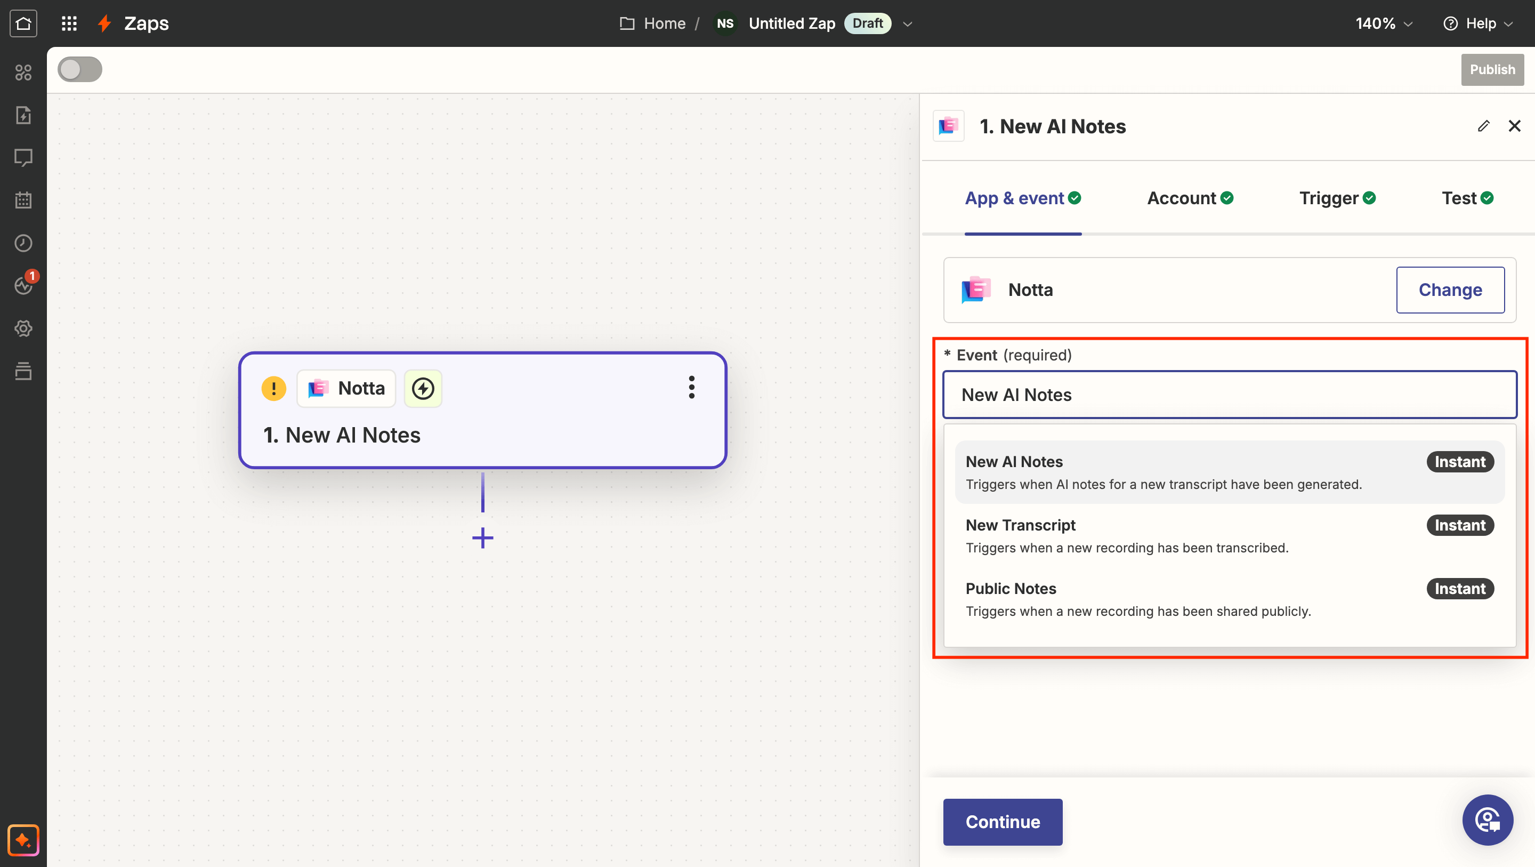Open the help chat bubble button
Screen dimensions: 1535x867
pos(1488,820)
